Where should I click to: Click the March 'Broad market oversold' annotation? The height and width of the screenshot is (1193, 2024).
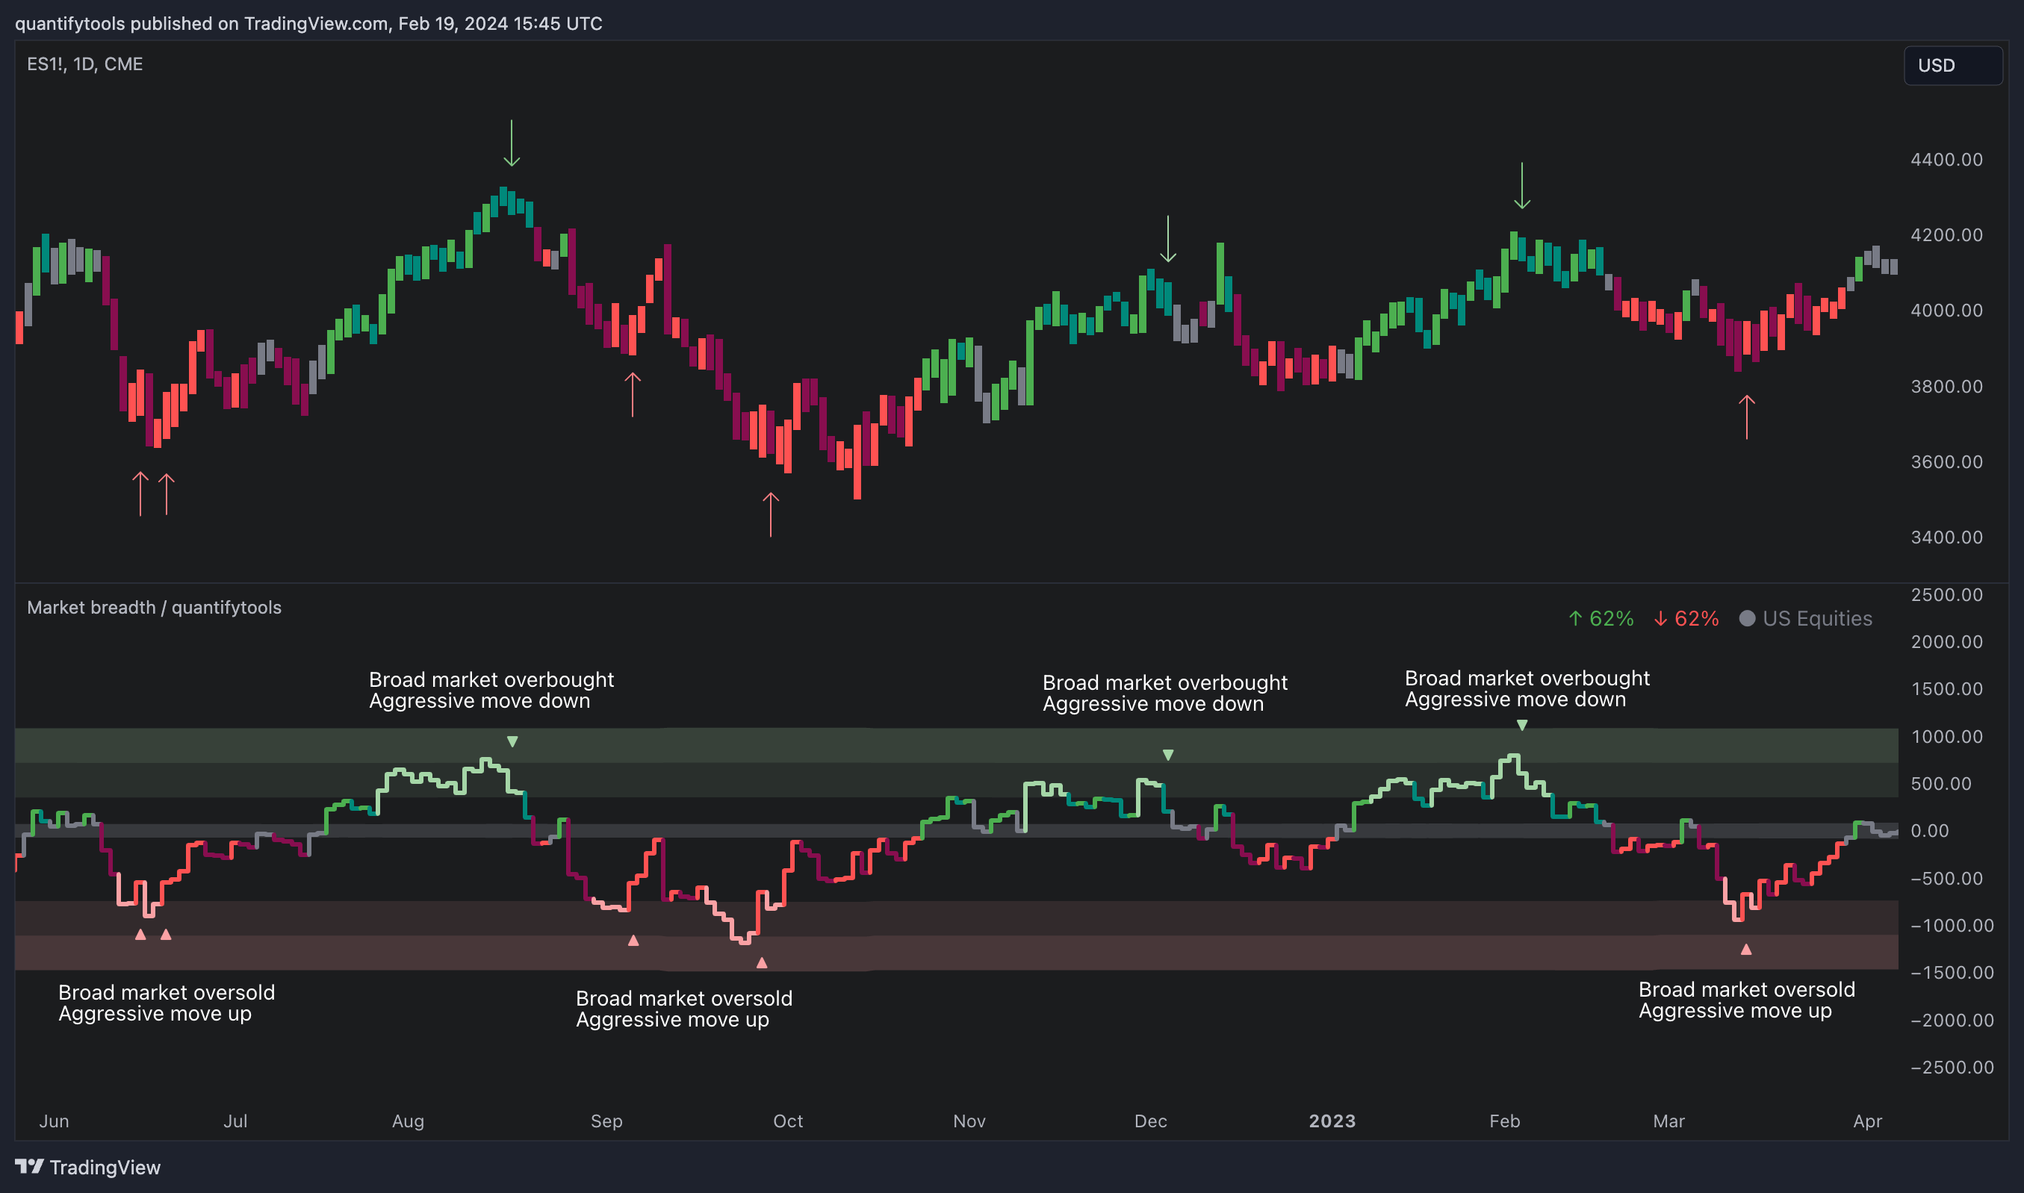point(1747,1000)
